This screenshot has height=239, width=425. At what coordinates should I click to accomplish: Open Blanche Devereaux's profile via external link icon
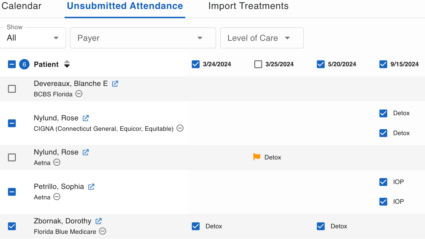click(115, 84)
